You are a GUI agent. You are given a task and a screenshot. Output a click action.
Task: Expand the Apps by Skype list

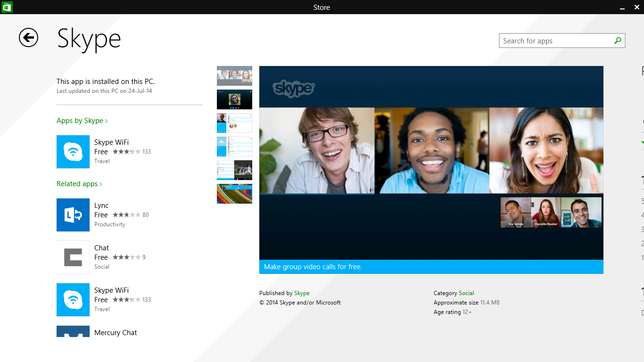[82, 121]
